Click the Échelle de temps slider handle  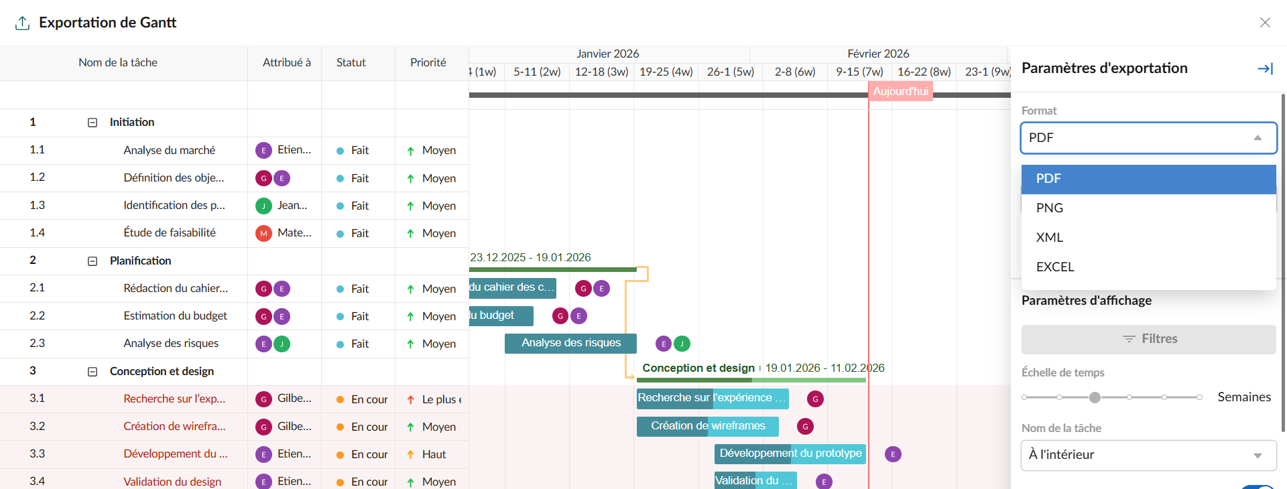click(x=1095, y=397)
